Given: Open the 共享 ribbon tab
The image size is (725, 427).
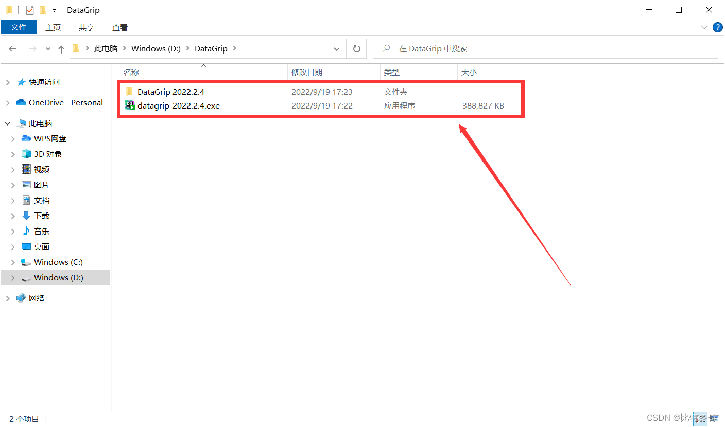Looking at the screenshot, I should [87, 27].
